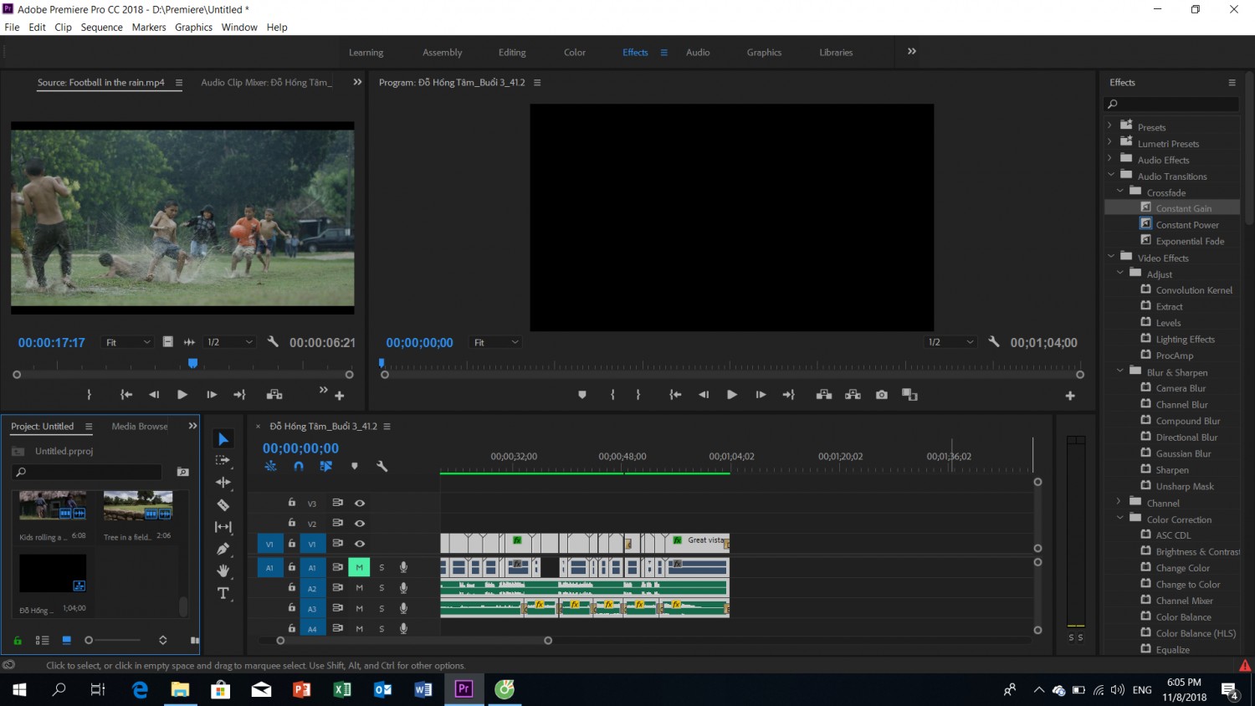
Task: Open Source monitor zoom Fit dropdown
Action: [127, 342]
